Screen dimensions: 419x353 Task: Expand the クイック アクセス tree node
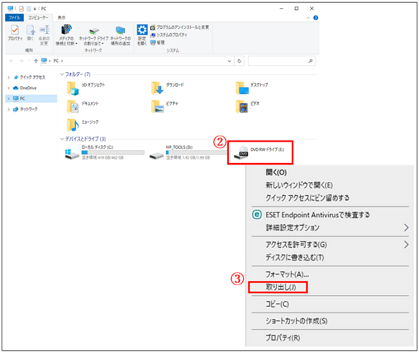8,77
